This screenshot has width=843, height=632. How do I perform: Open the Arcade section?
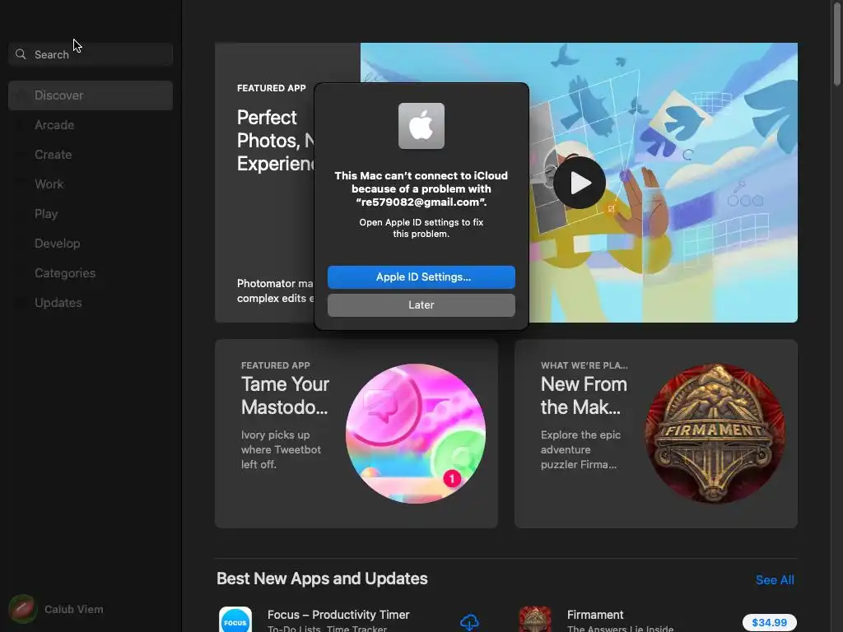tap(54, 125)
